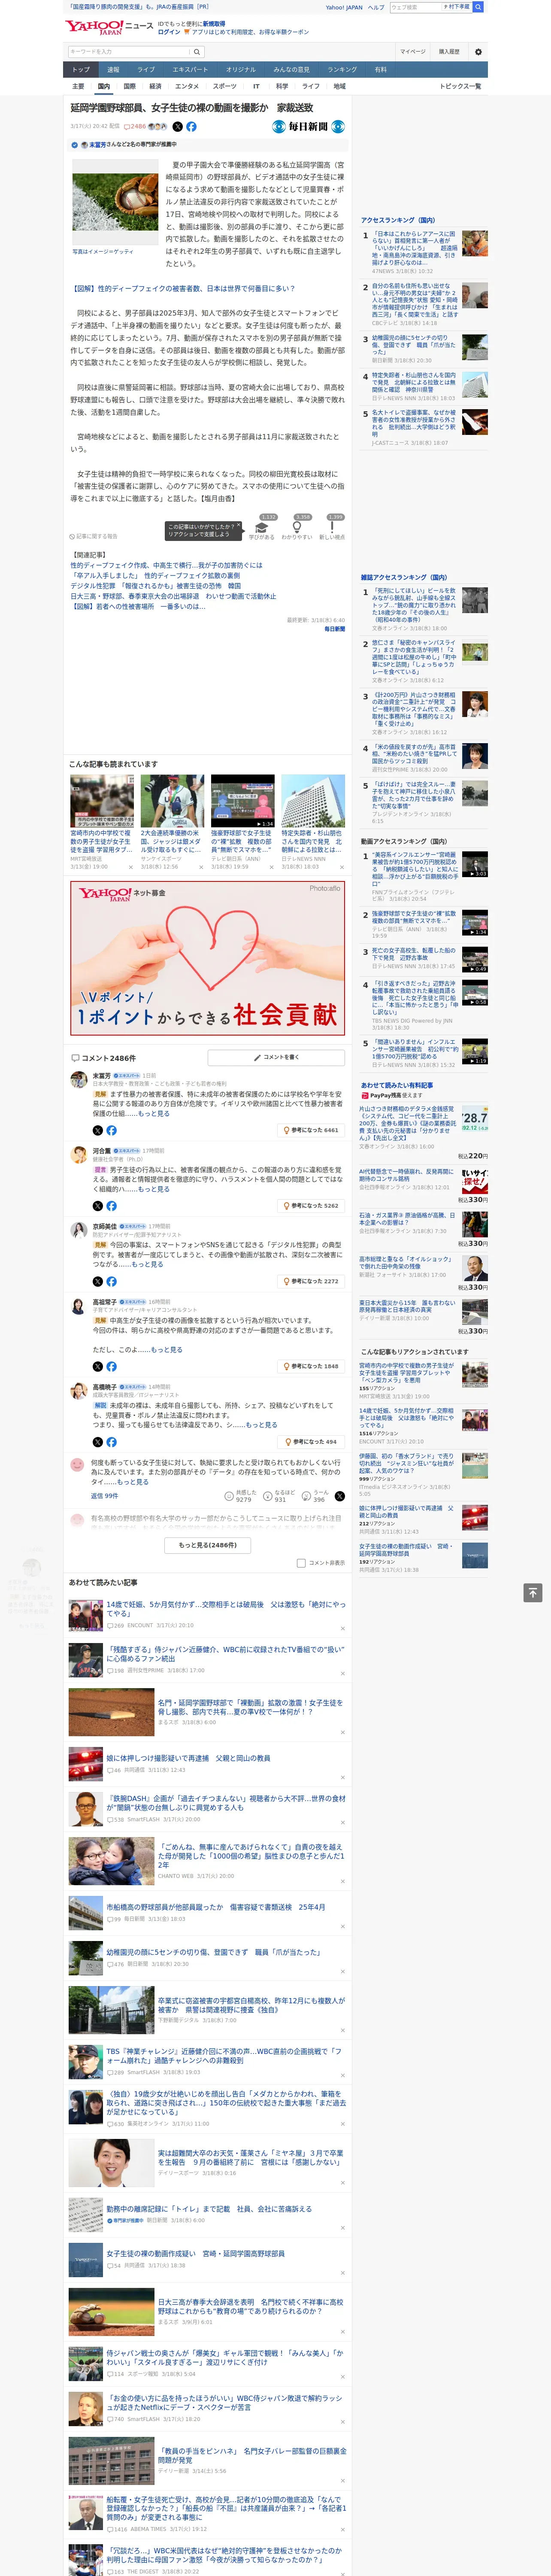The width and height of the screenshot is (551, 2576).
Task: Share 末冨芳's comment on X
Action: tap(98, 1130)
